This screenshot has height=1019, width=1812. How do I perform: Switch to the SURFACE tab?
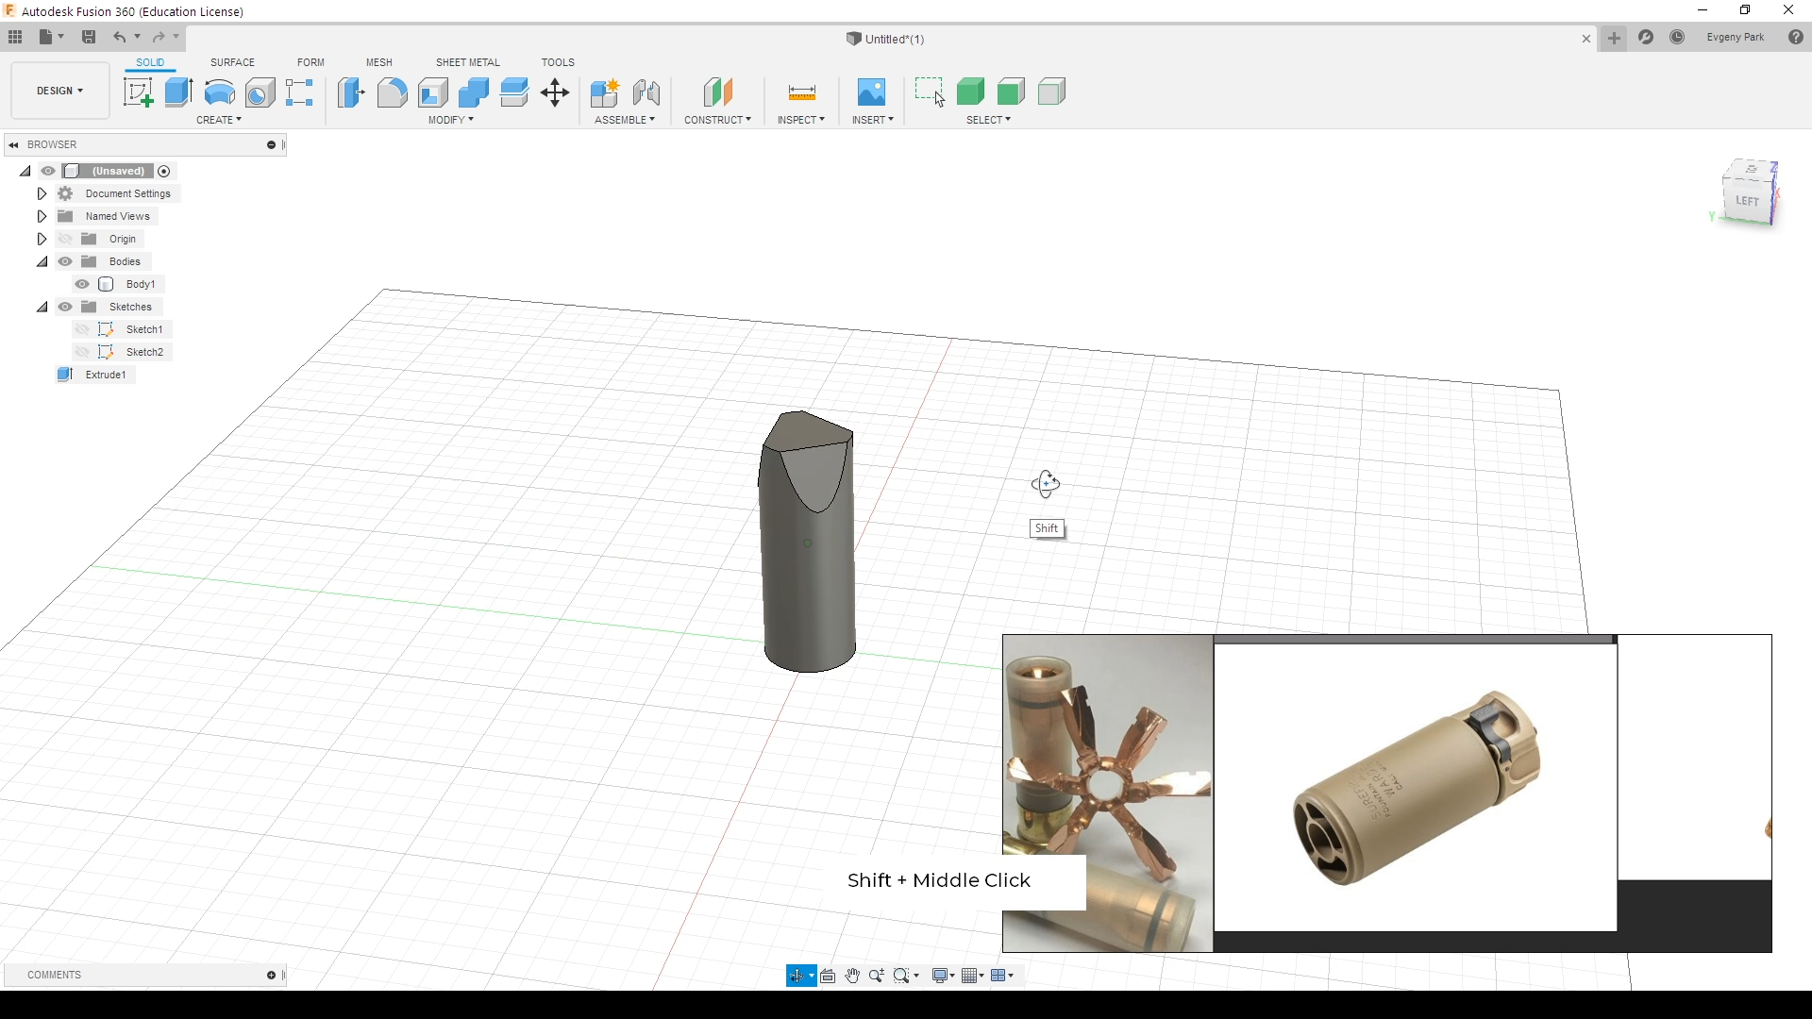[232, 62]
